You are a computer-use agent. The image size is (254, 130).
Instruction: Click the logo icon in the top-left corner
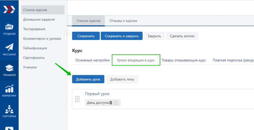coord(9,10)
